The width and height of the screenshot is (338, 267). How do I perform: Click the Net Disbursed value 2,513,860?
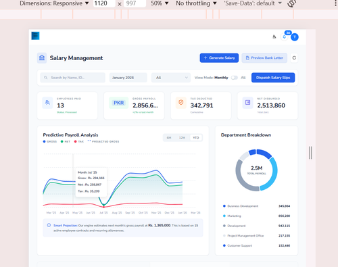coord(271,105)
